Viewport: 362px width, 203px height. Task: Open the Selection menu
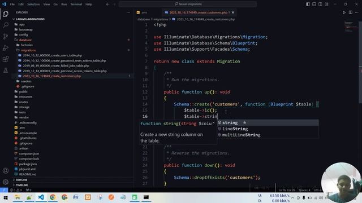(x=33, y=4)
